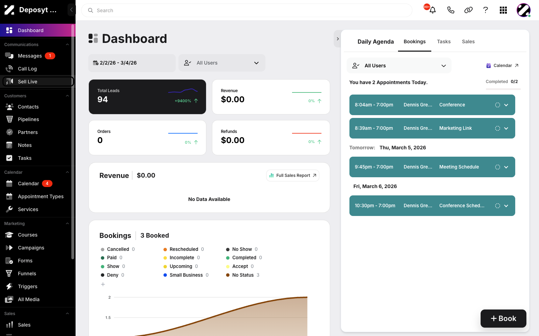Open the Full Sales Report
The height and width of the screenshot is (336, 539).
[x=293, y=176]
